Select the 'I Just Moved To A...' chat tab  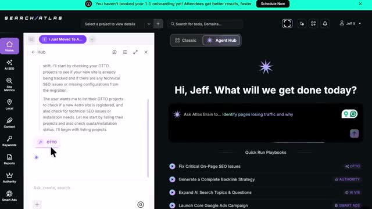click(x=63, y=39)
